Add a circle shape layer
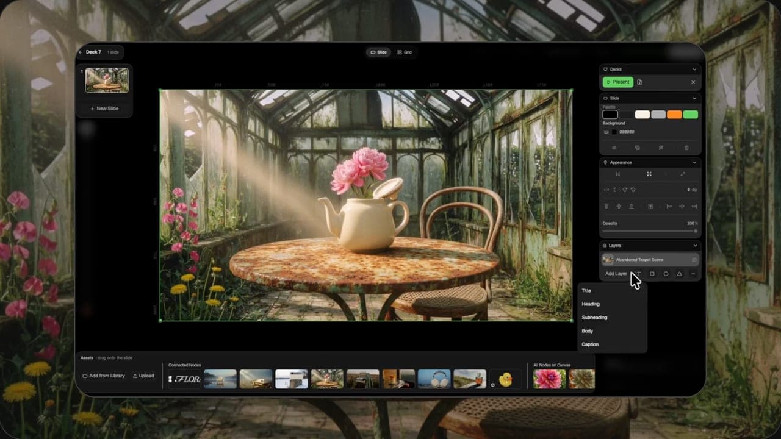The image size is (781, 439). (x=666, y=274)
